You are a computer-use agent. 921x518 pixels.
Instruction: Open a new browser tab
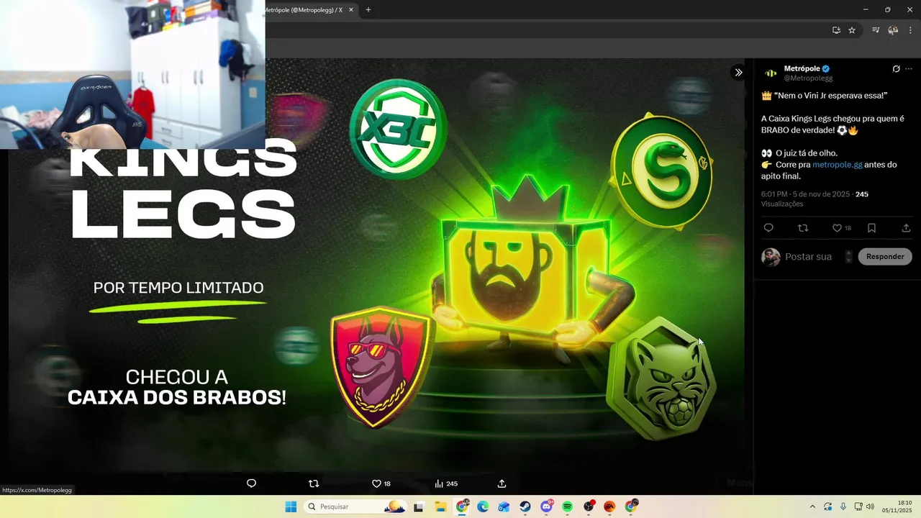[368, 10]
